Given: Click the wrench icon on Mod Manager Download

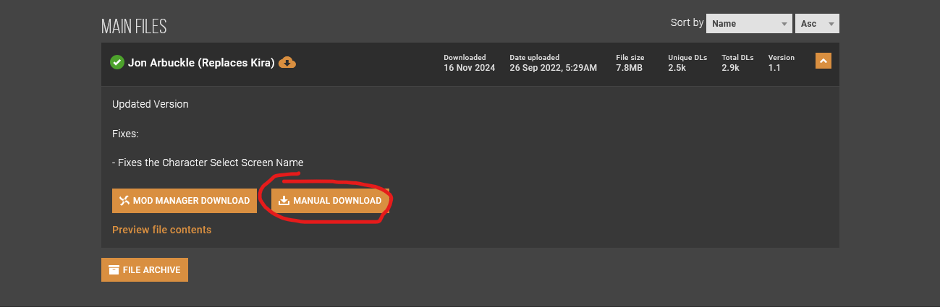Looking at the screenshot, I should 124,201.
